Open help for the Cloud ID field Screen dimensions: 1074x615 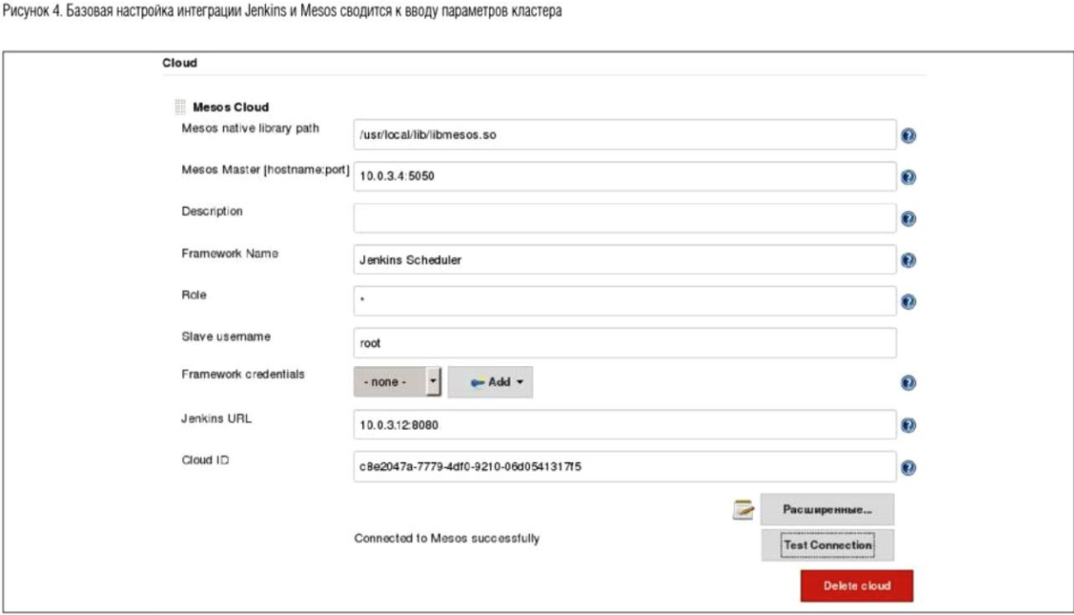907,467
